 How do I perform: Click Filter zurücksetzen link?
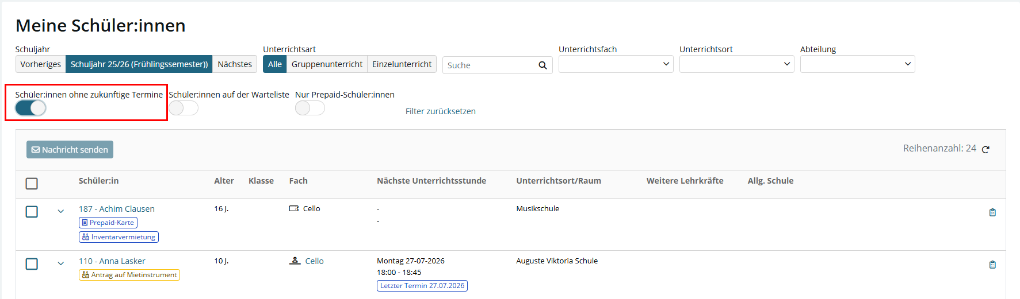[x=441, y=111]
